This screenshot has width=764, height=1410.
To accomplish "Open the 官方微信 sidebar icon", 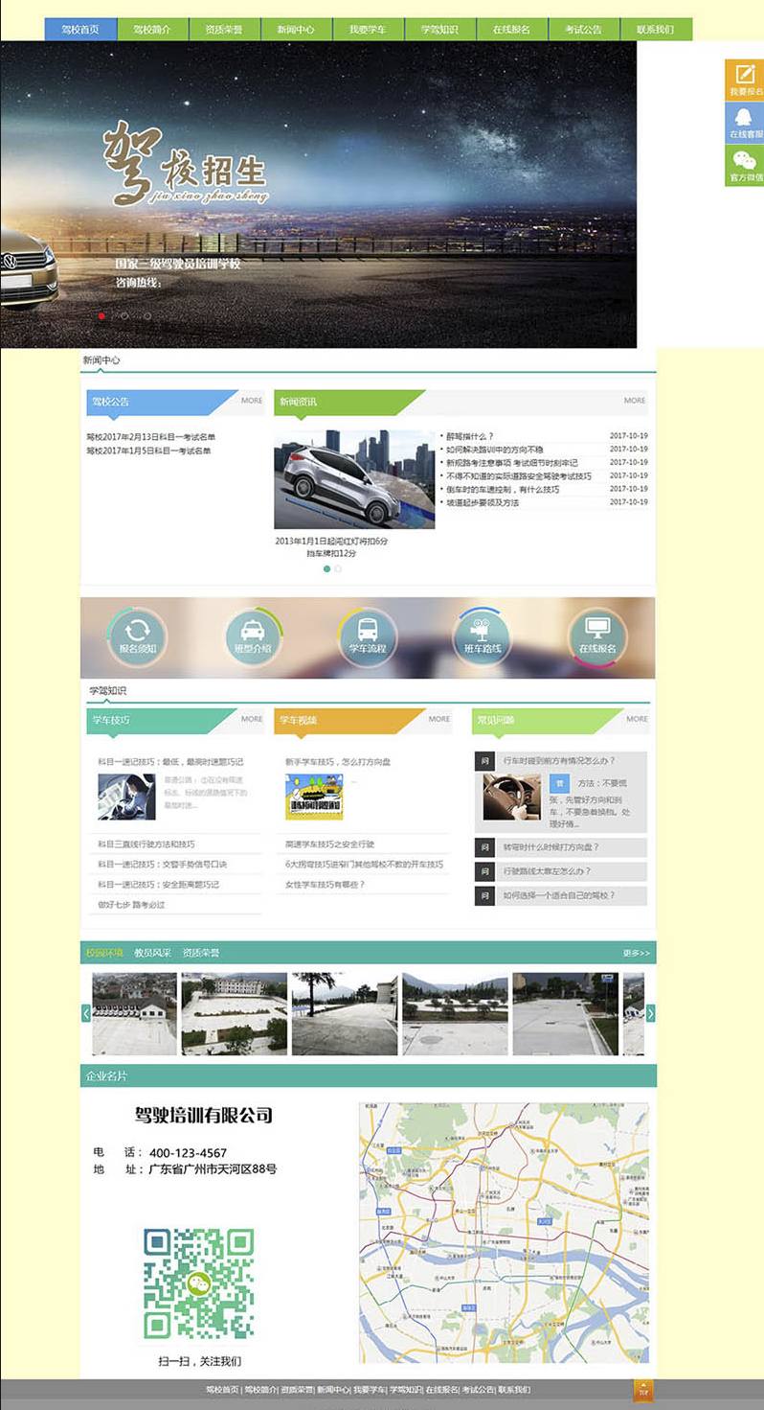I will (x=744, y=166).
